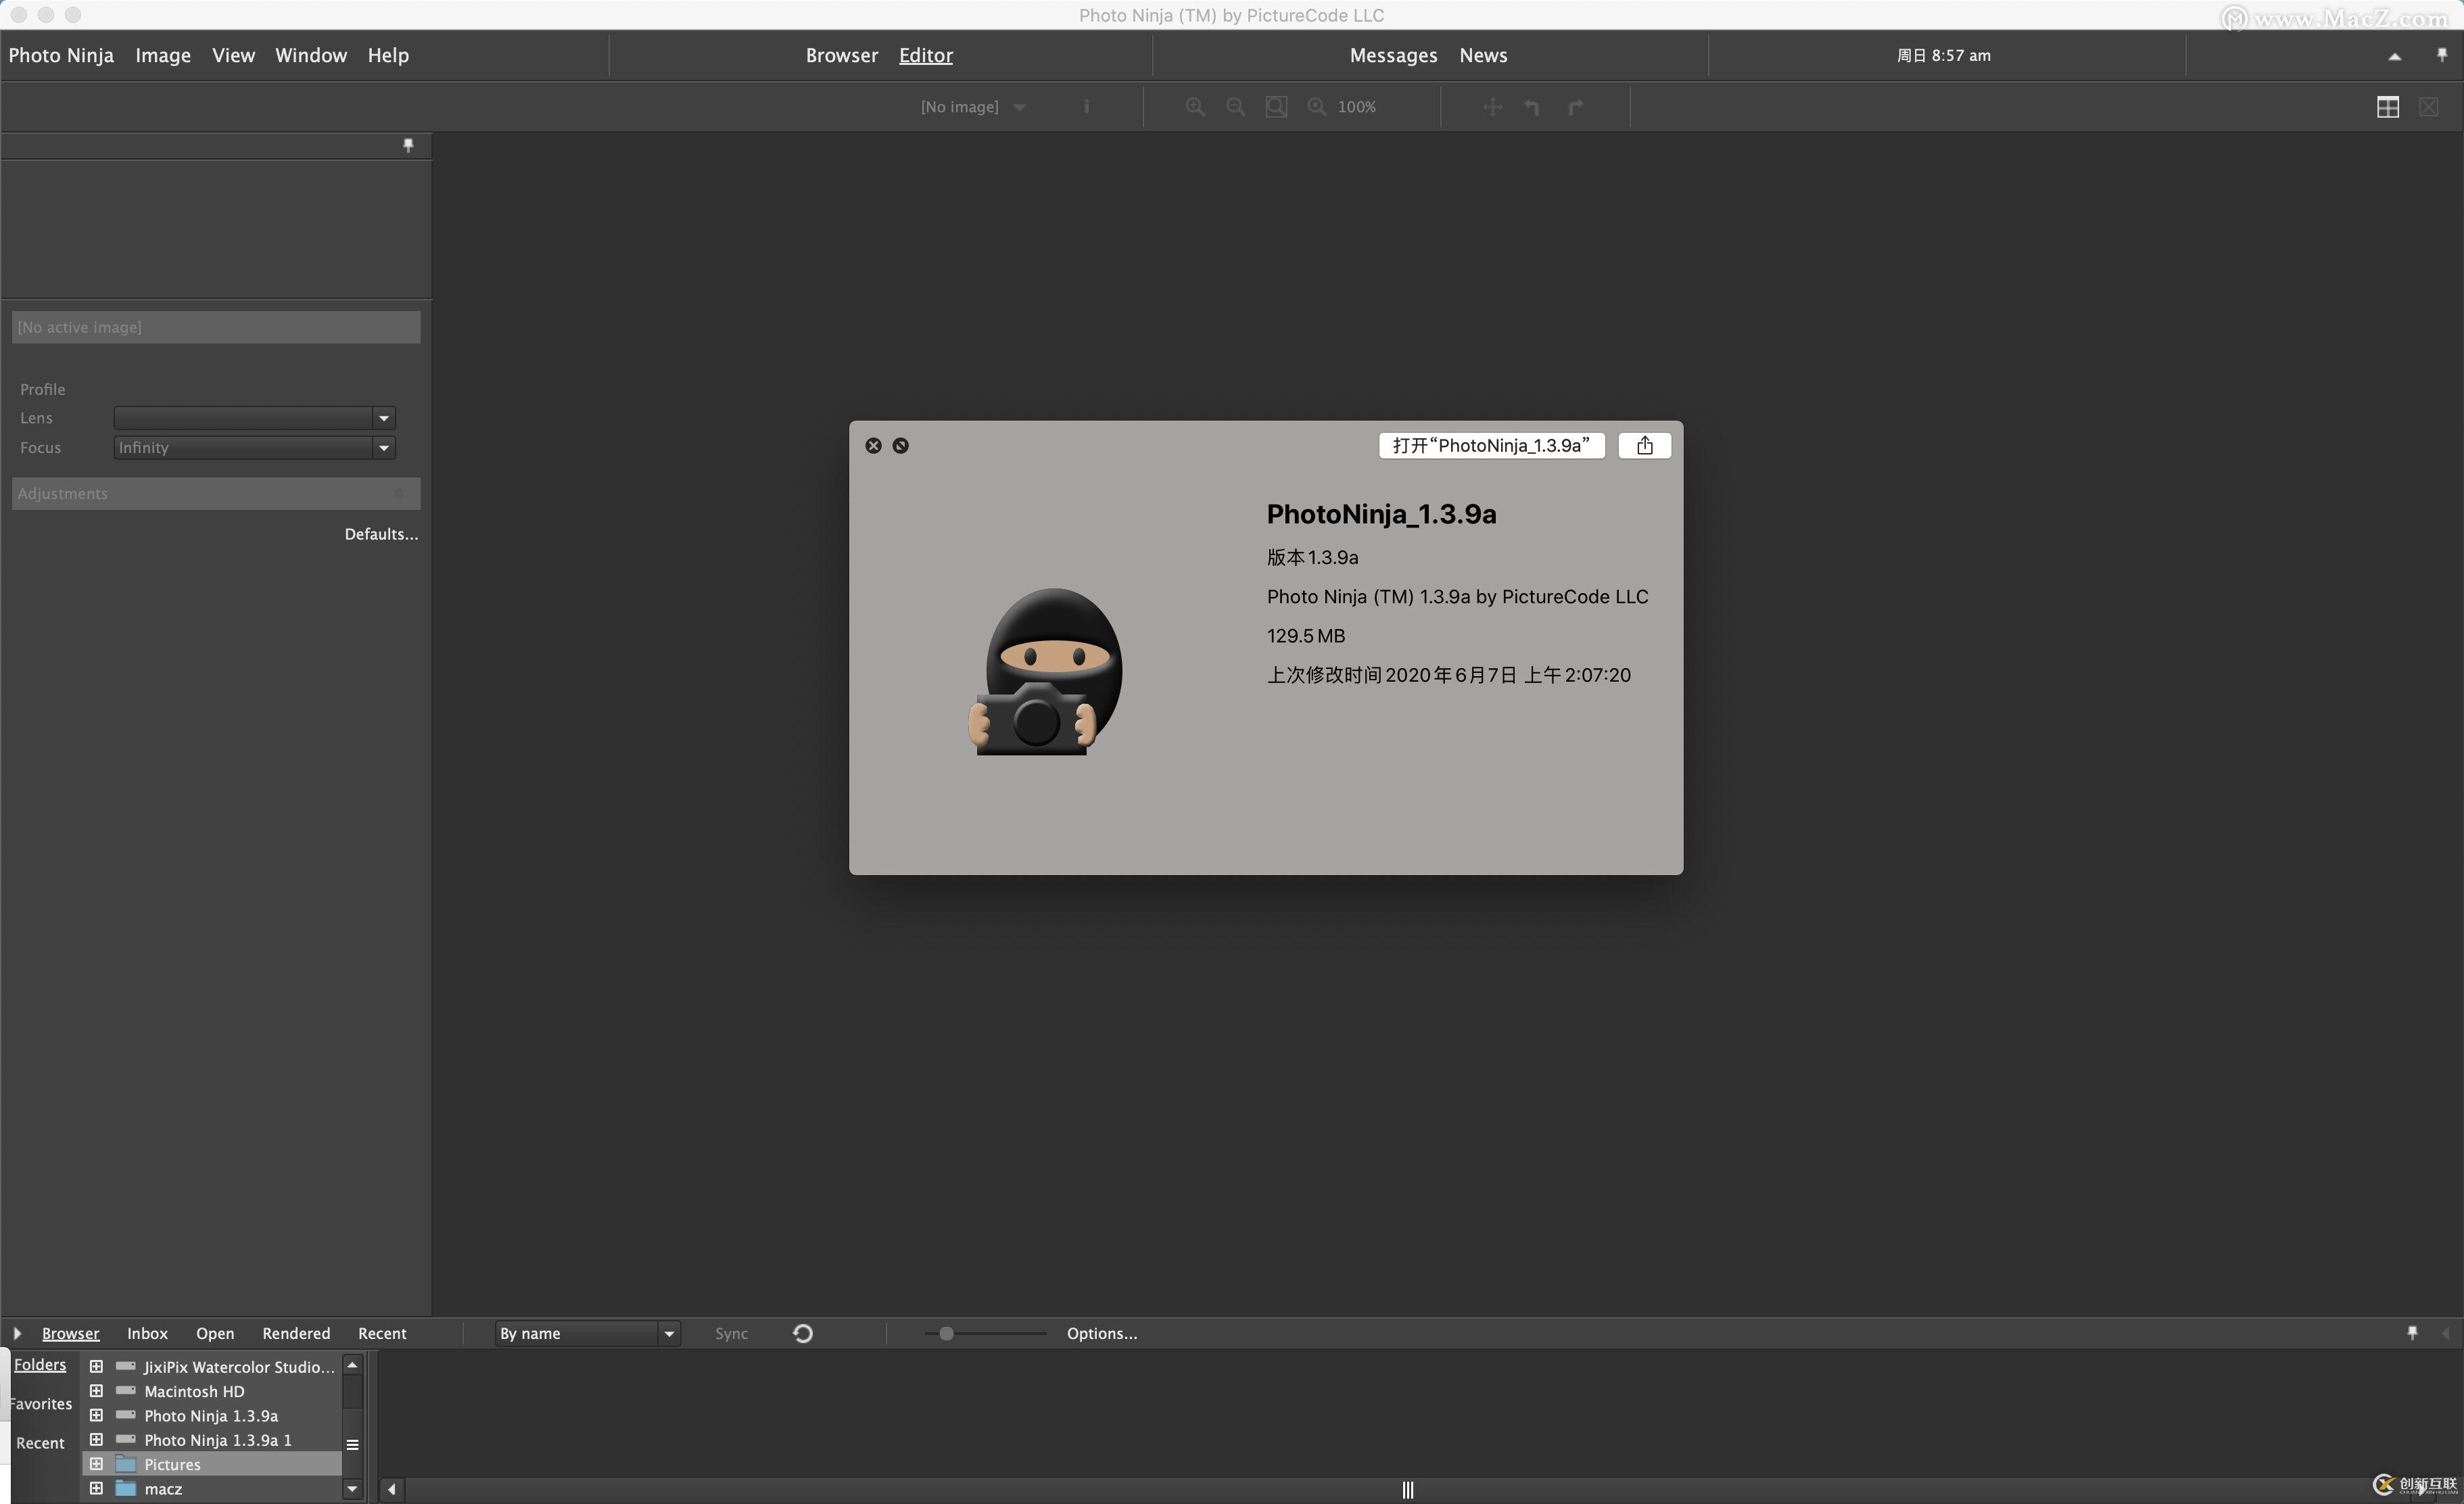Click the Defaults... button
The height and width of the screenshot is (1504, 2464).
click(x=381, y=534)
